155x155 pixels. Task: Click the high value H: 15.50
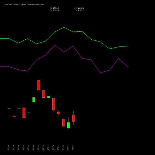tap(79, 8)
